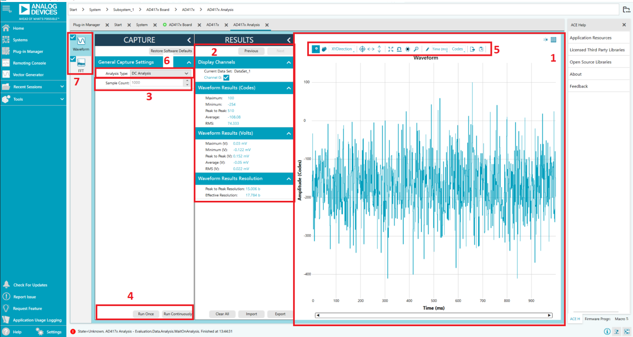The width and height of the screenshot is (633, 337).
Task: Click the Import button
Action: [x=251, y=314]
